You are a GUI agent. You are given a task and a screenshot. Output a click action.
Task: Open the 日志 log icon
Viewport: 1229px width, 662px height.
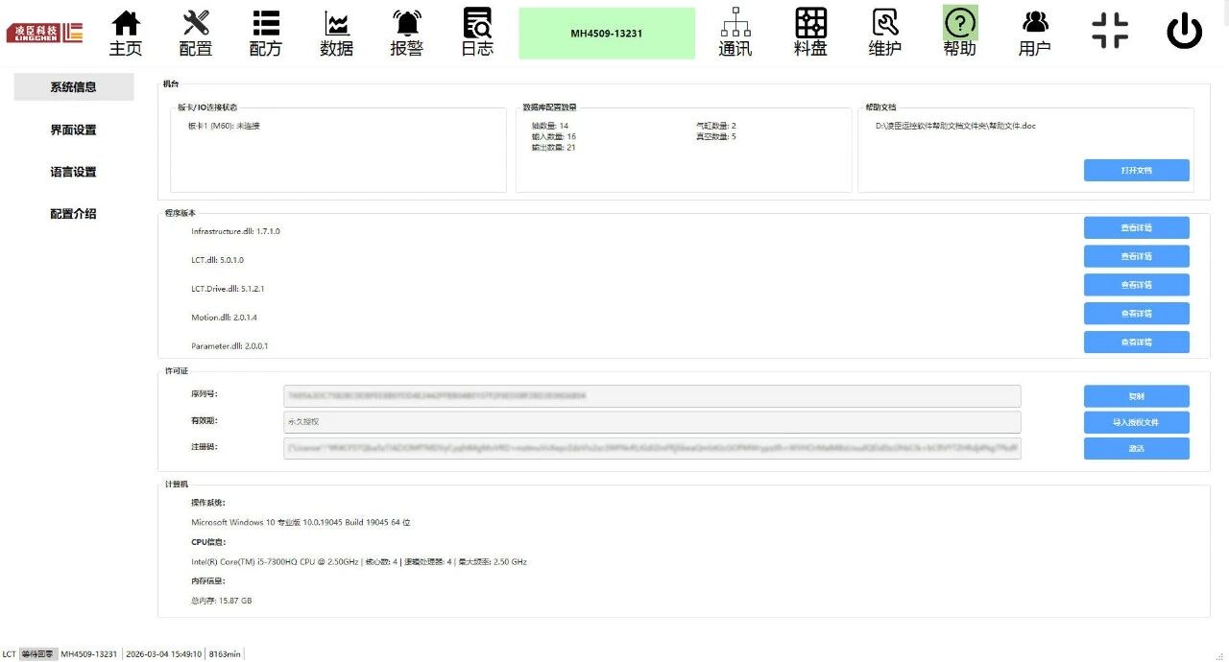click(x=477, y=34)
